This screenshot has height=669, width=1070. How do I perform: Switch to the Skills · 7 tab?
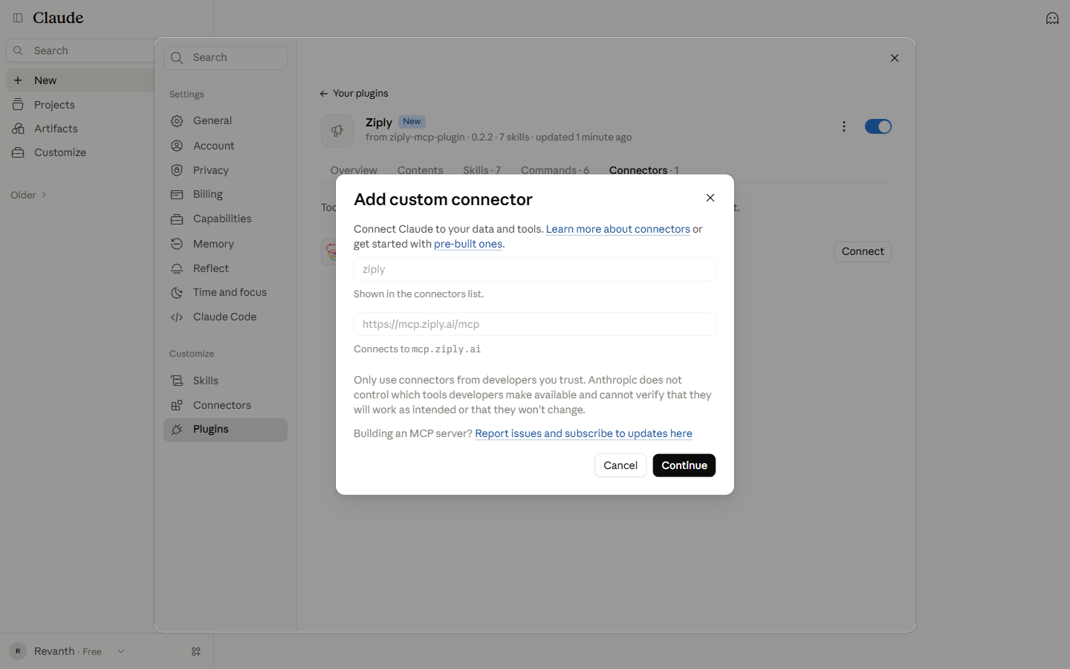[x=481, y=170]
